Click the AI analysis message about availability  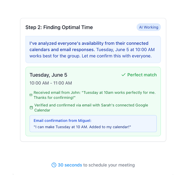tap(93, 50)
